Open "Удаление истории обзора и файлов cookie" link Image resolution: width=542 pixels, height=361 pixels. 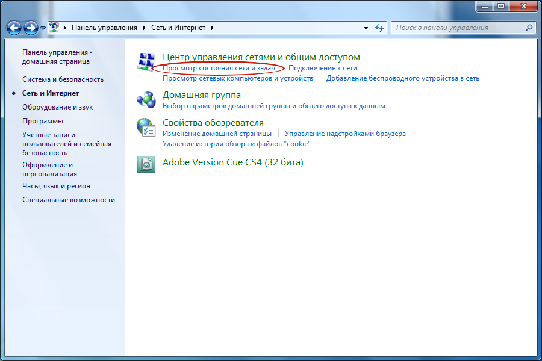pyautogui.click(x=237, y=144)
